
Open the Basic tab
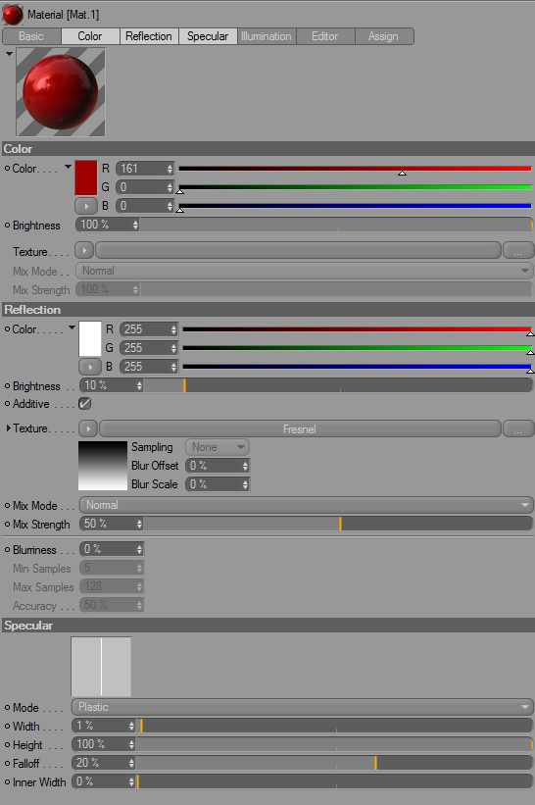click(31, 36)
